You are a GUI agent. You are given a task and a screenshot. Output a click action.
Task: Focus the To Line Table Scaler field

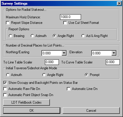[x=52, y=62]
